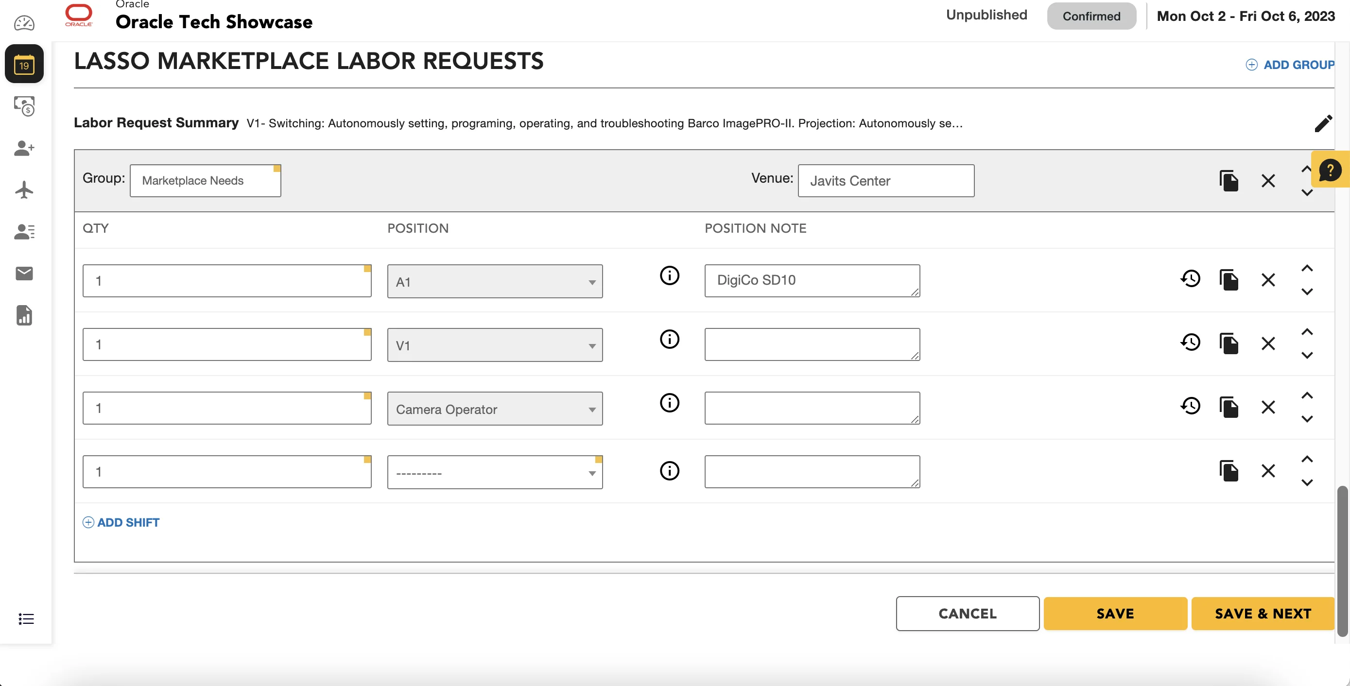Click the QTY field for A1 row
This screenshot has width=1350, height=686.
(x=227, y=281)
